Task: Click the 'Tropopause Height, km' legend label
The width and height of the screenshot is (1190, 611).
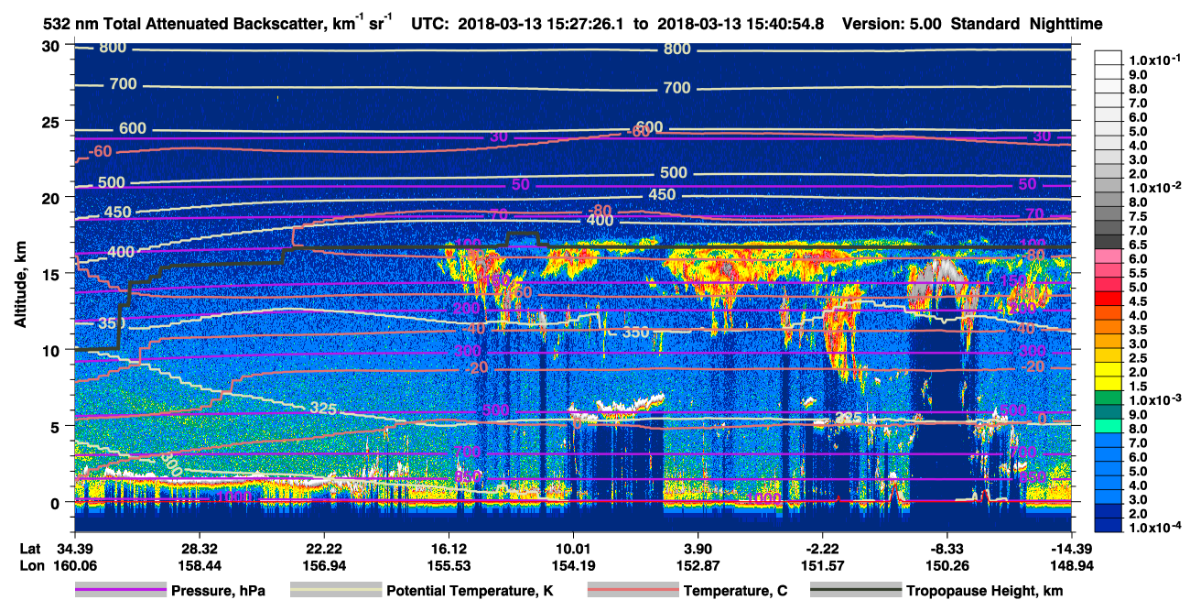Action: coord(985,591)
